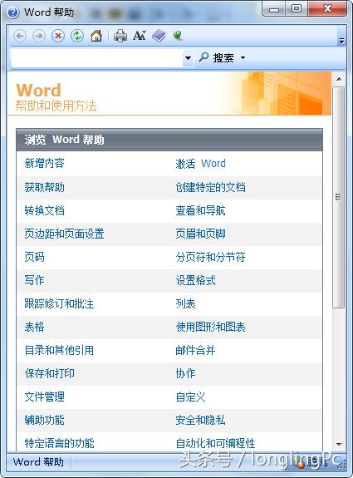The height and width of the screenshot is (478, 353).
Task: Click the scrollbar up arrow
Action: [x=339, y=79]
